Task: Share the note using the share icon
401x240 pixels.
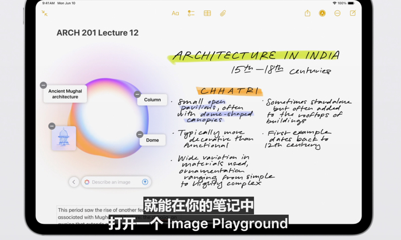Action: [308, 13]
